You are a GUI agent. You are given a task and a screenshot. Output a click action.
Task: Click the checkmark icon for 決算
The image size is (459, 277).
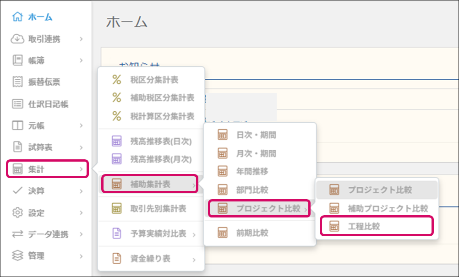17,190
